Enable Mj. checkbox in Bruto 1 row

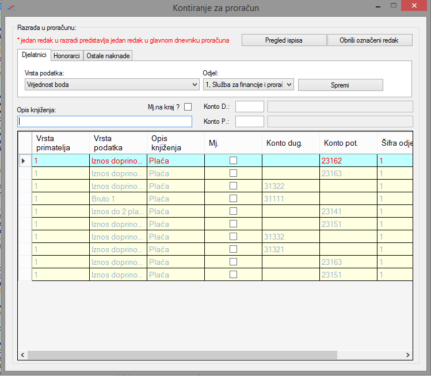(233, 199)
